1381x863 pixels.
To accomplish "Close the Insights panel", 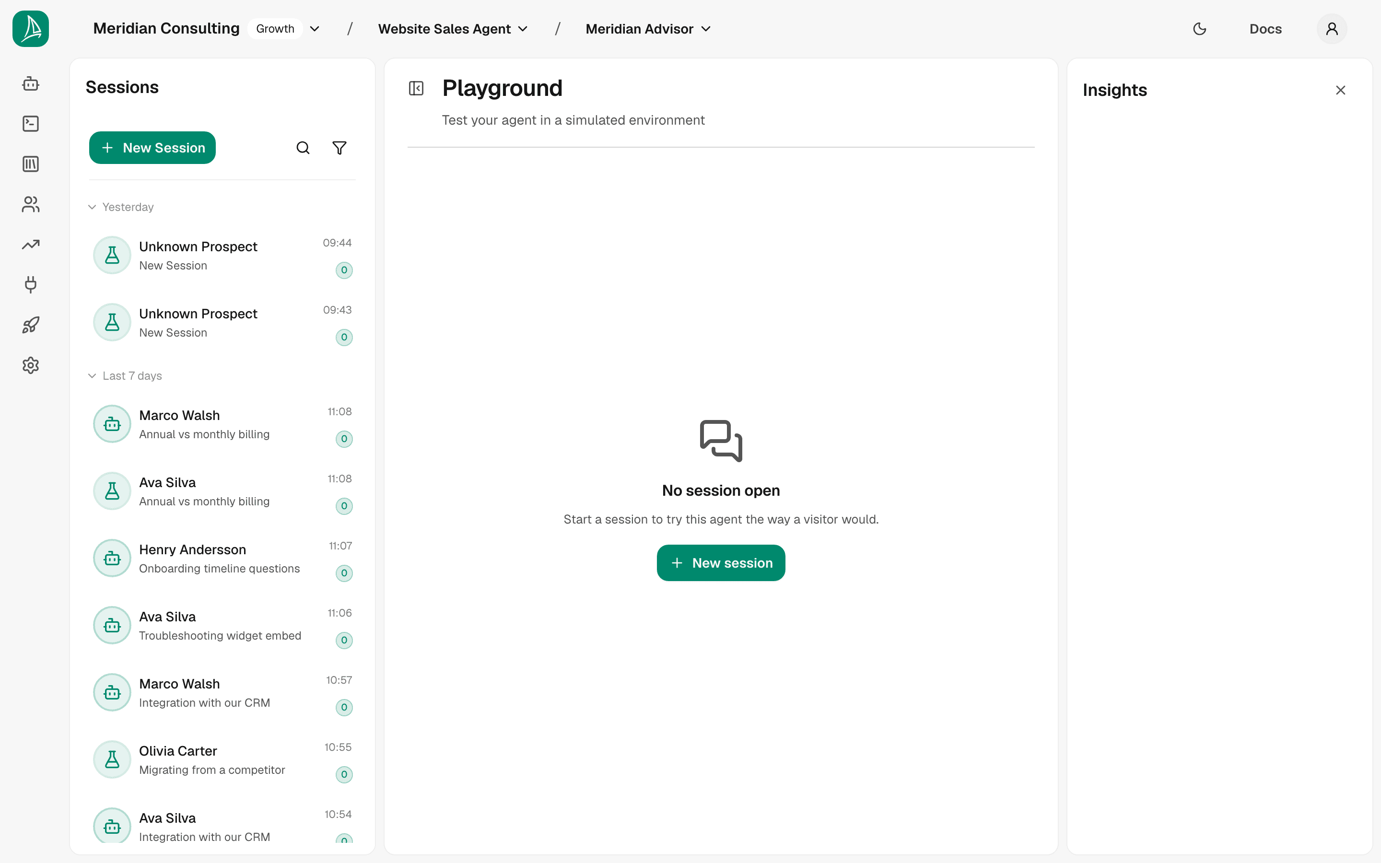I will (x=1341, y=90).
